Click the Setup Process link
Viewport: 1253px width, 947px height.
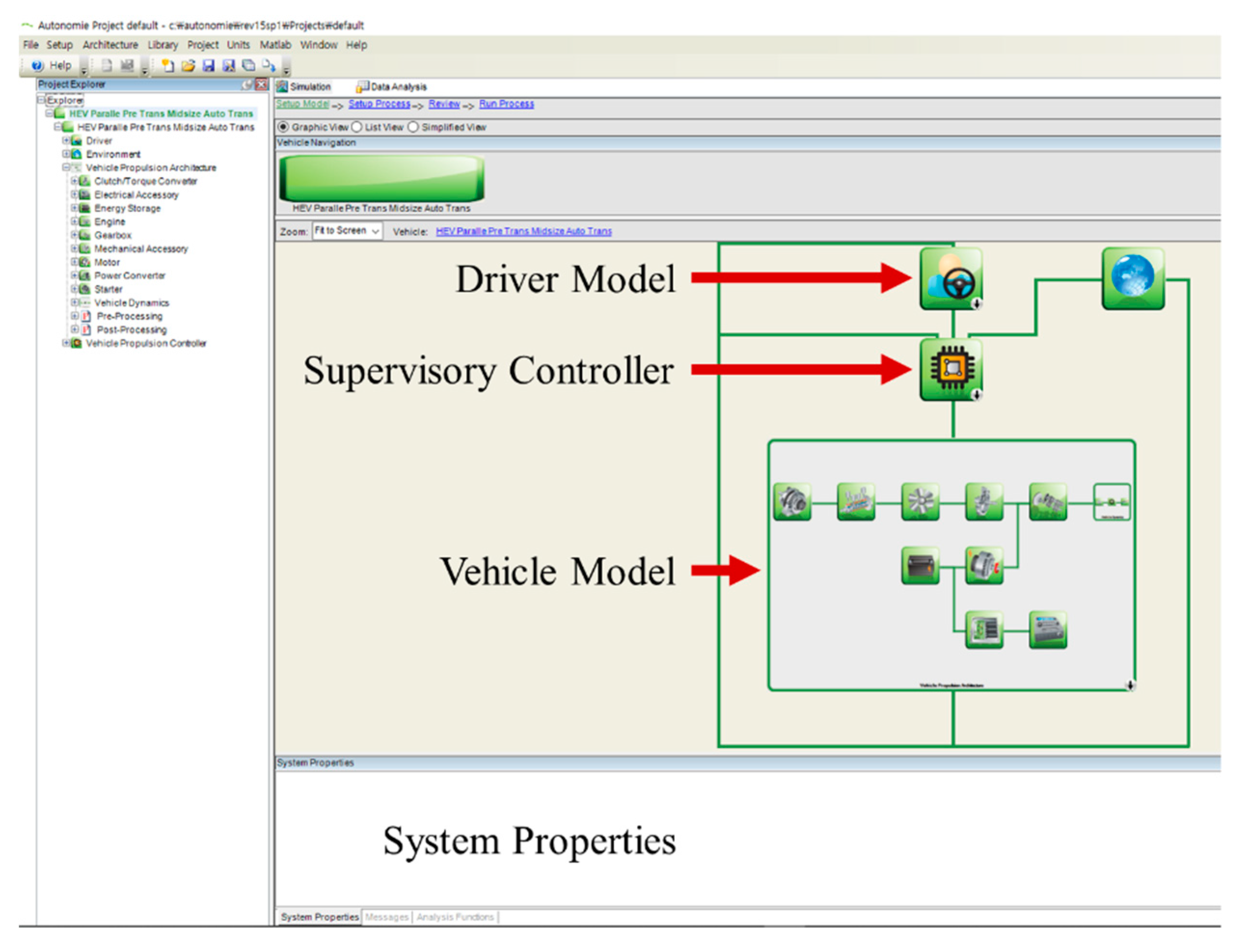[379, 104]
